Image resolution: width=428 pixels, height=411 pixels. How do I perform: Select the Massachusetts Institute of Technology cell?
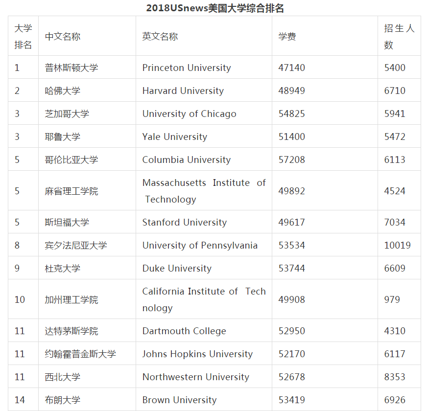pyautogui.click(x=204, y=191)
